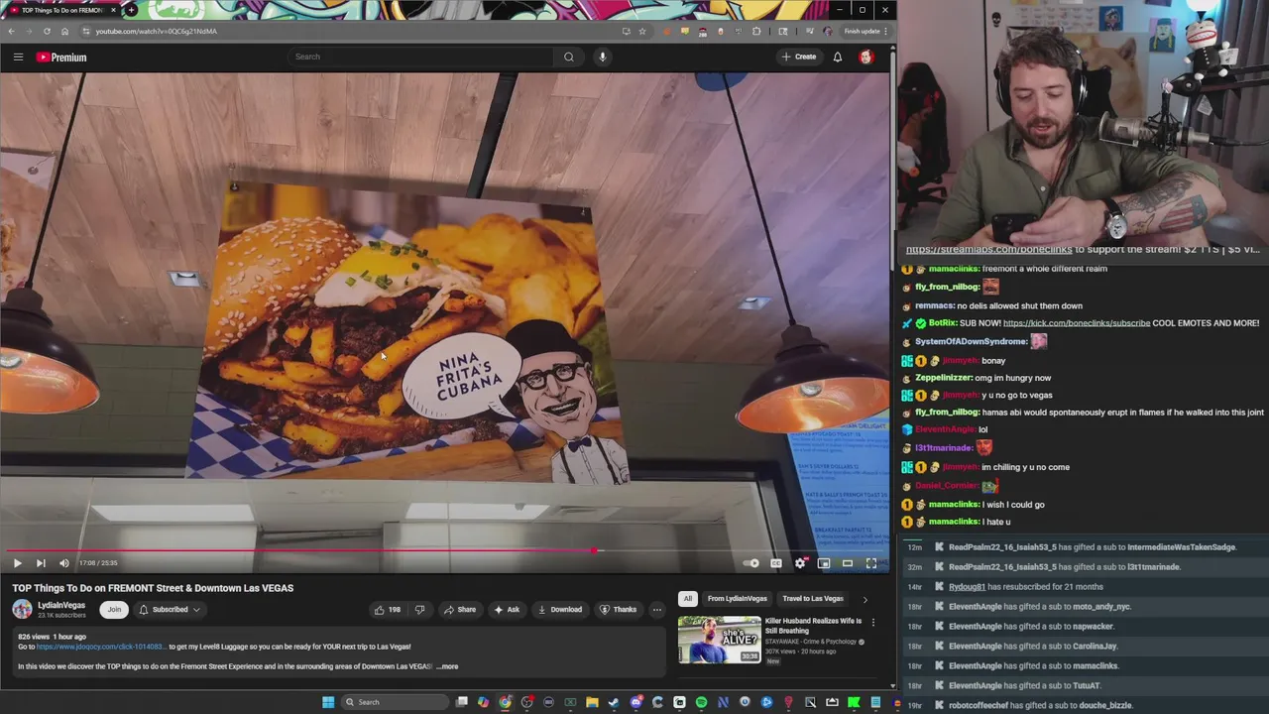Click the browser address bar URL
The width and height of the screenshot is (1269, 714).
(157, 31)
